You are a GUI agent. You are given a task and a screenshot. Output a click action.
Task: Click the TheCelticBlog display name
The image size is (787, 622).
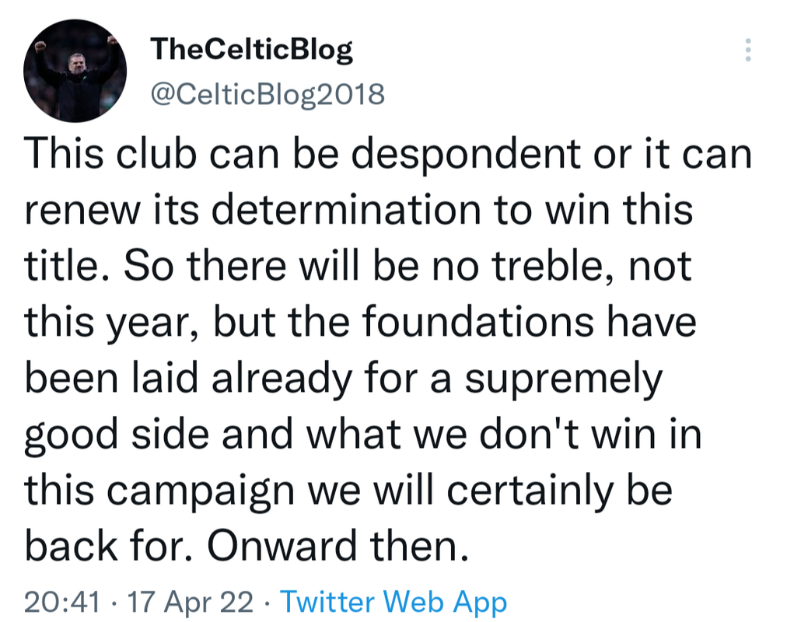pos(251,51)
